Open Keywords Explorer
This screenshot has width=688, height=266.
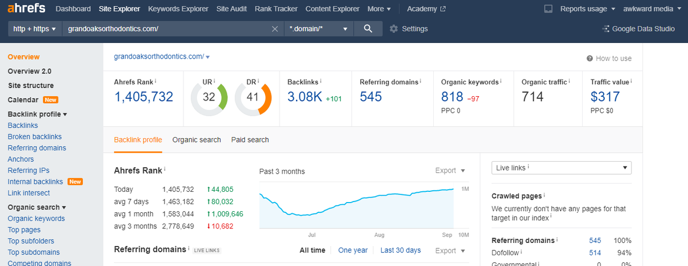[x=178, y=9]
